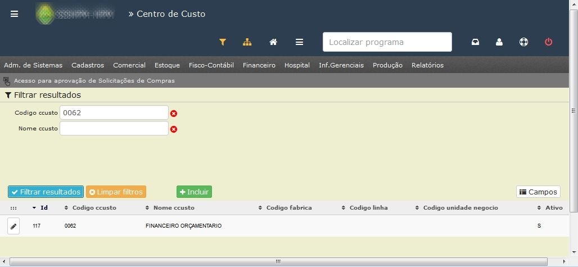Click the yellow filter funnel icon
The image size is (578, 267).
click(x=222, y=42)
